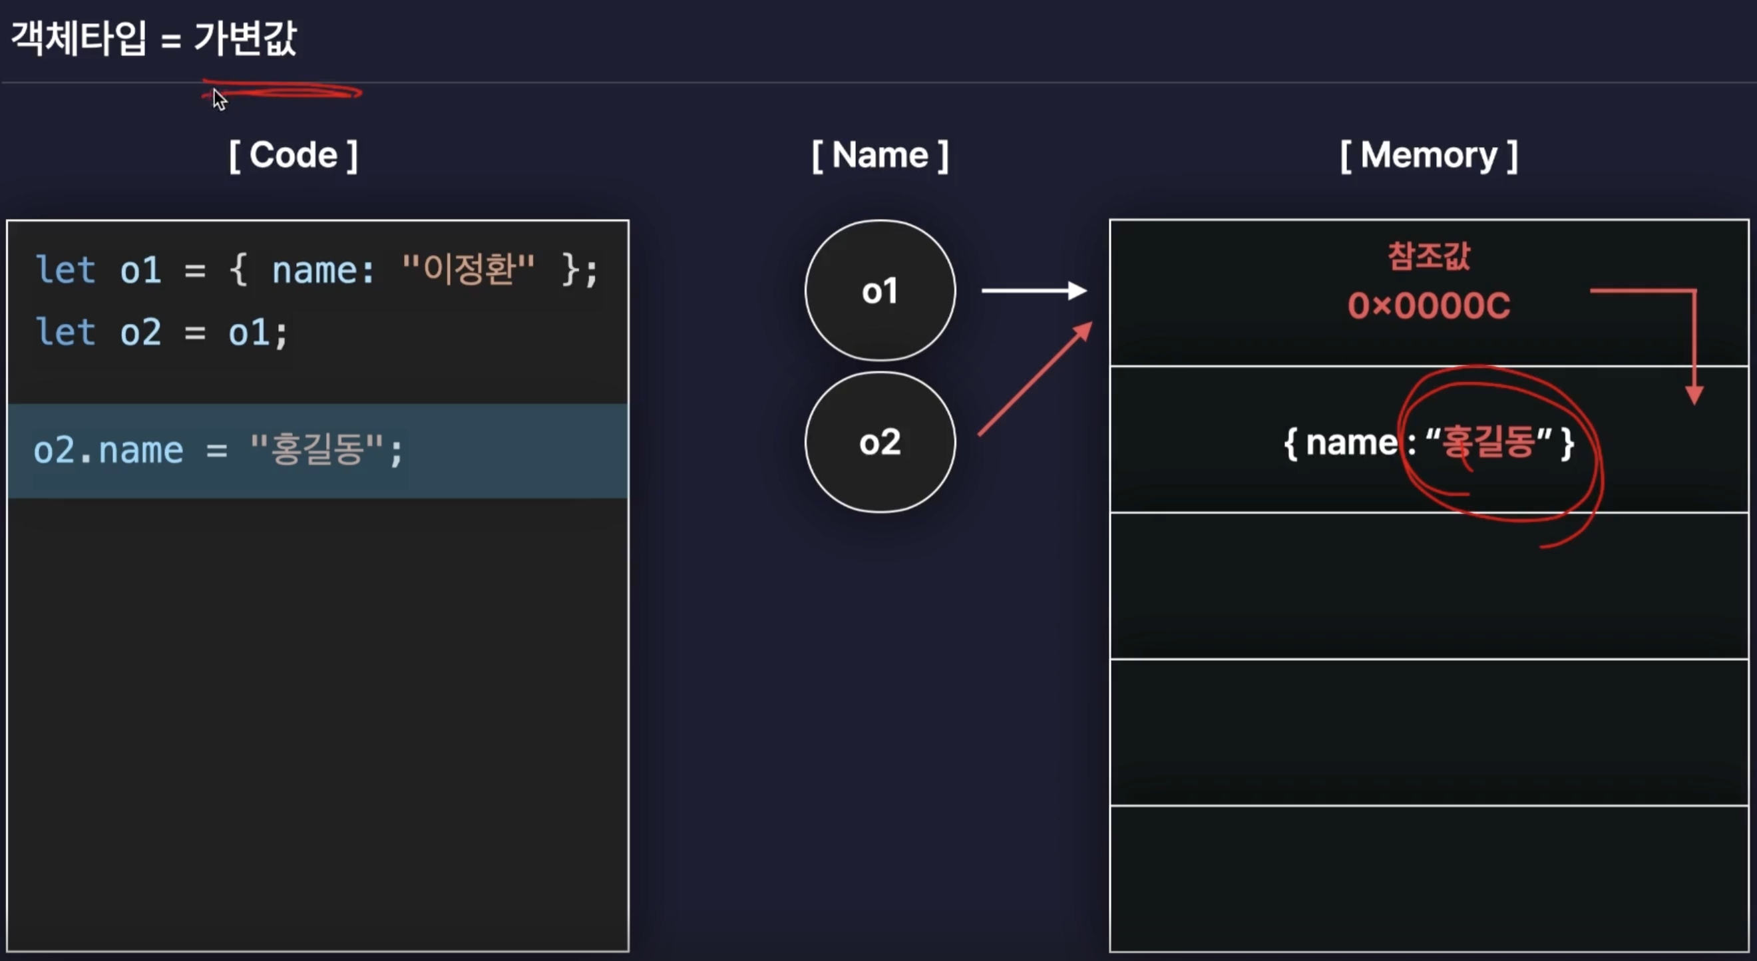Click the { name: "홍길동" } memory cell
This screenshot has width=1757, height=961.
[x=1428, y=440]
